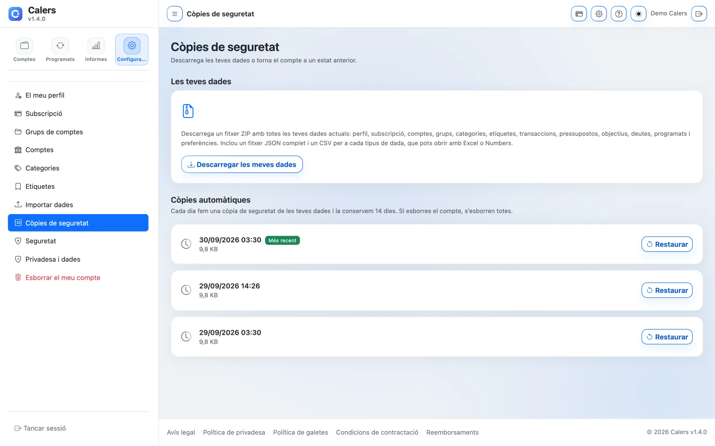Viewport: 715px width, 446px height.
Task: Open Reemborsaments footer link
Action: [452, 432]
